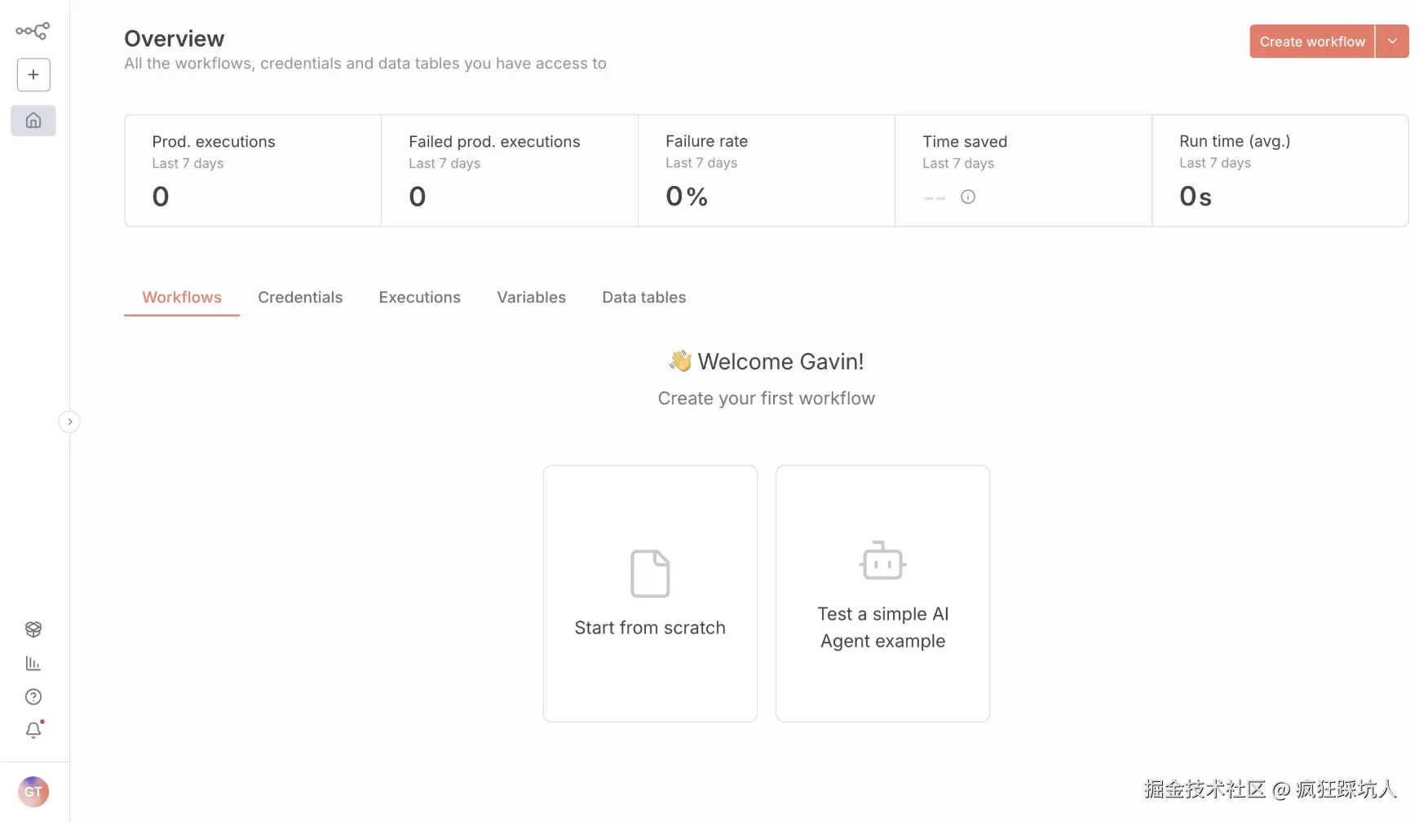1419x822 pixels.
Task: Click the n8n logo icon
Action: click(33, 31)
